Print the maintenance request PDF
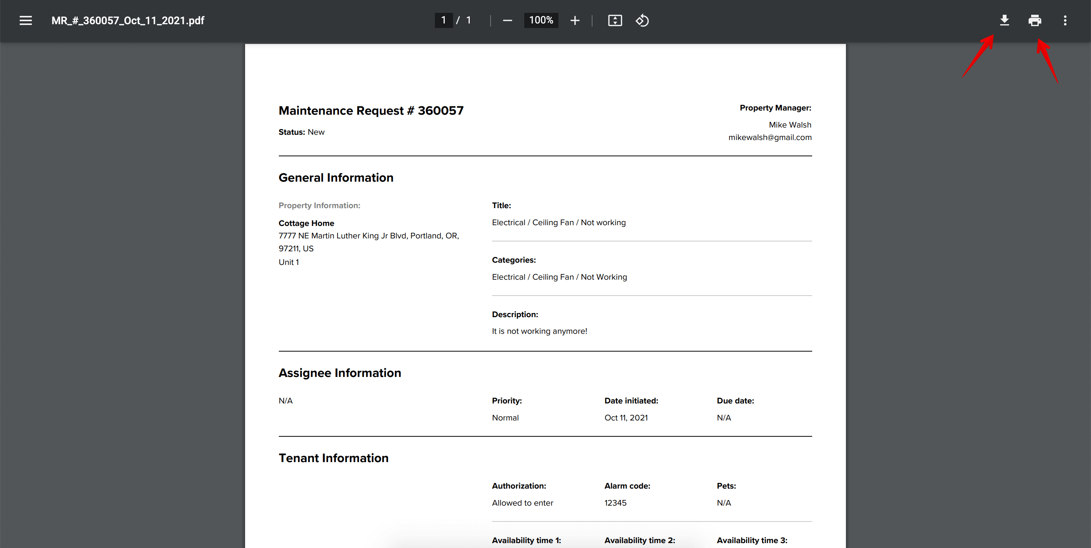 pos(1034,20)
